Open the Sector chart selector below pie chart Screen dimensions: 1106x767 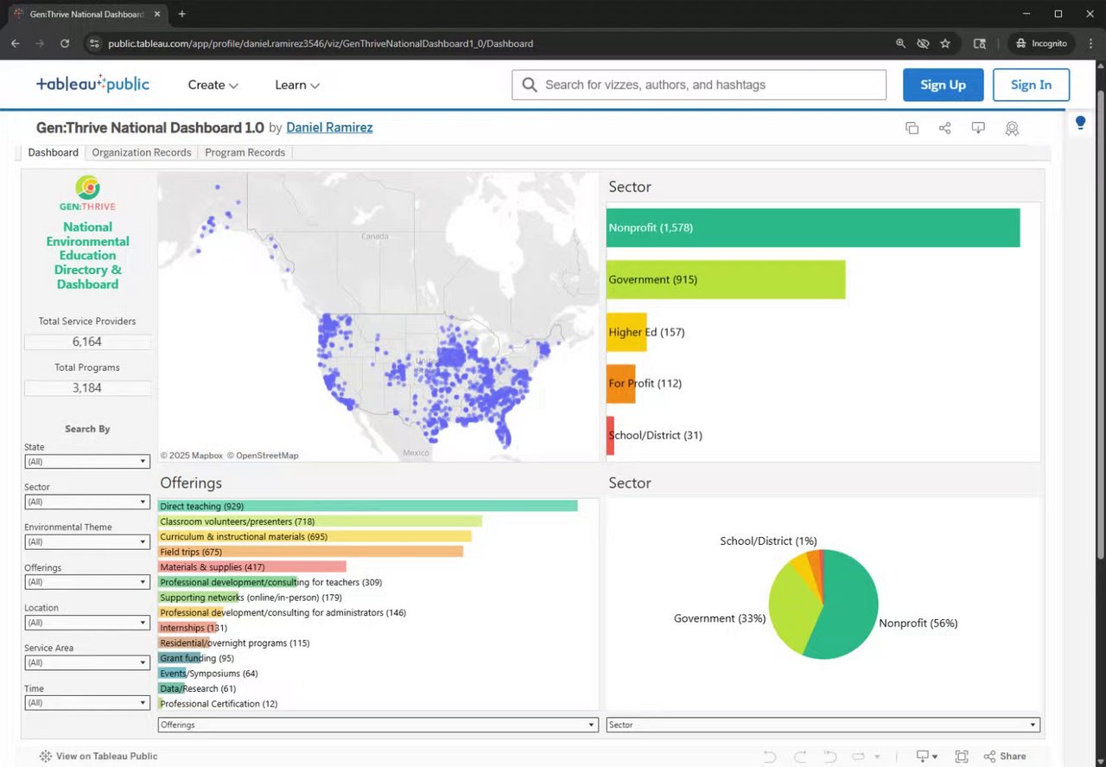tap(823, 725)
